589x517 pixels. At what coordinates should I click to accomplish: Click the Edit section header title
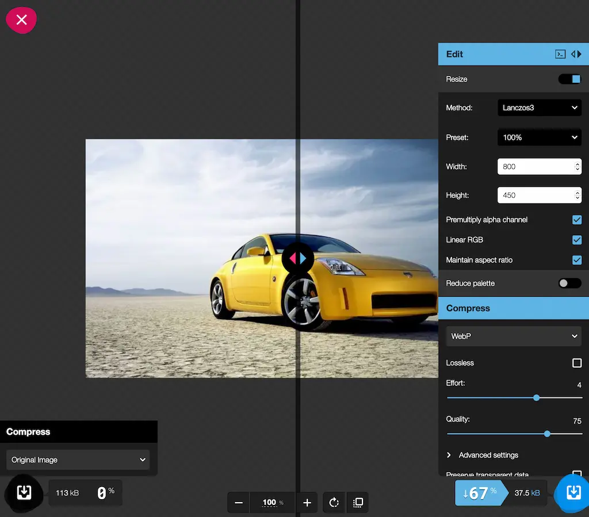[454, 54]
